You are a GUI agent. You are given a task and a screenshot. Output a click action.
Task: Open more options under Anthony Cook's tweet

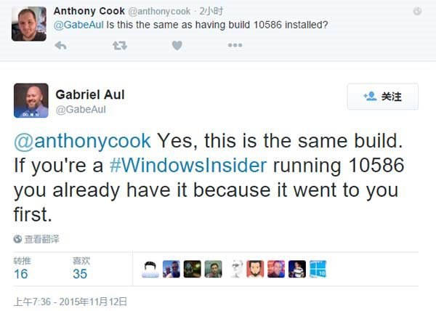pos(235,45)
